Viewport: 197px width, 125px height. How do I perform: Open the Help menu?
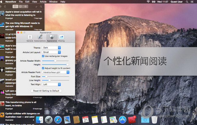63,2
